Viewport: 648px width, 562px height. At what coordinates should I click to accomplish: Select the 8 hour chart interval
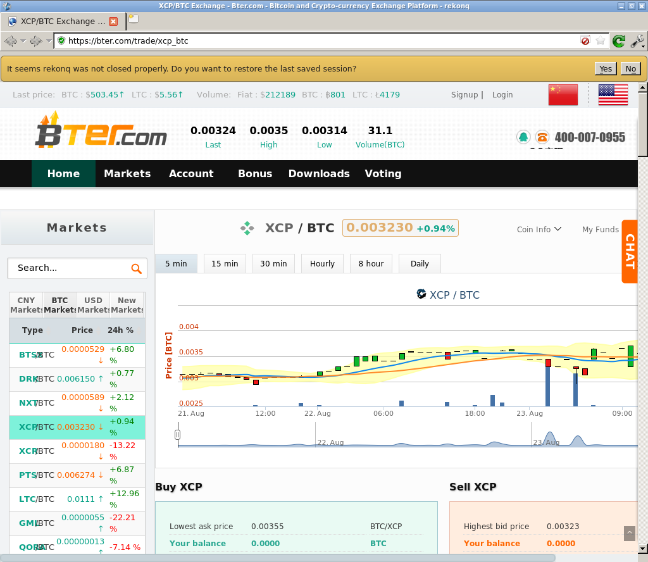click(x=371, y=264)
